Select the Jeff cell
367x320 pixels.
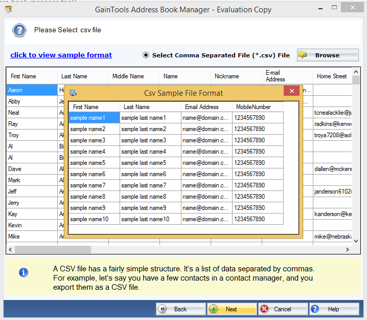(32, 191)
